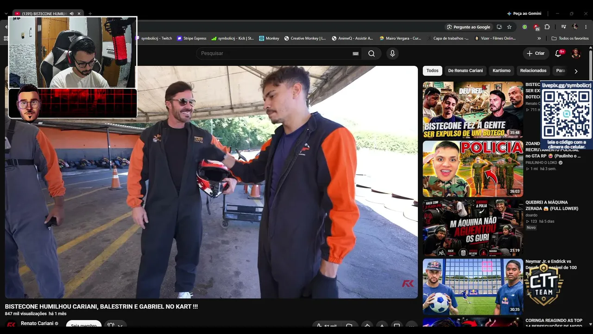Click the video title BISTECONE HUMILHOU CARIANI
Screen dimensions: 593x334
(101, 307)
